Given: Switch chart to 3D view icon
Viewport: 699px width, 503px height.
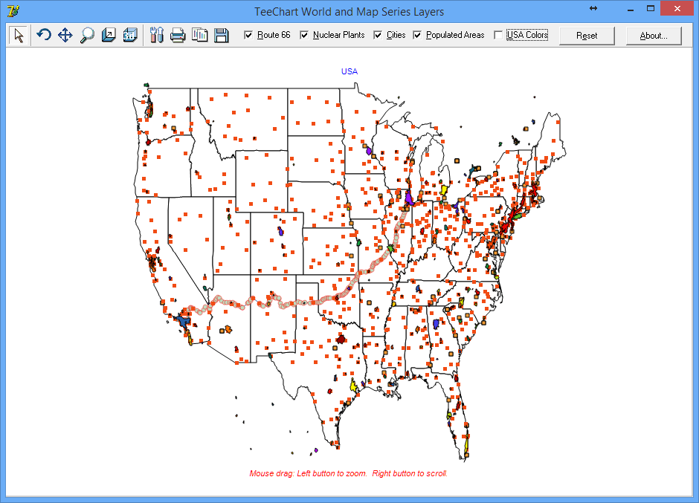Looking at the screenshot, I should coord(130,34).
